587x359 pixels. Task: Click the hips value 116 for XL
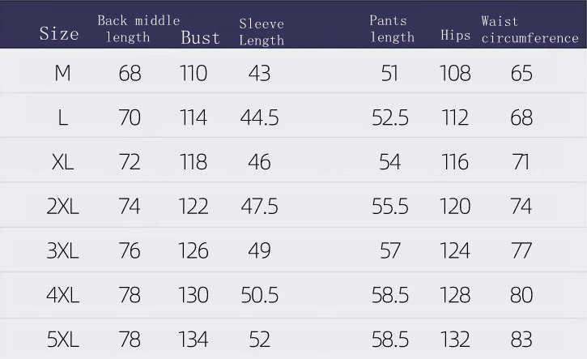click(x=455, y=162)
